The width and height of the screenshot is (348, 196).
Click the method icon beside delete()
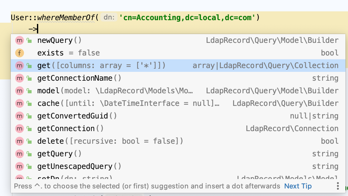(20, 141)
